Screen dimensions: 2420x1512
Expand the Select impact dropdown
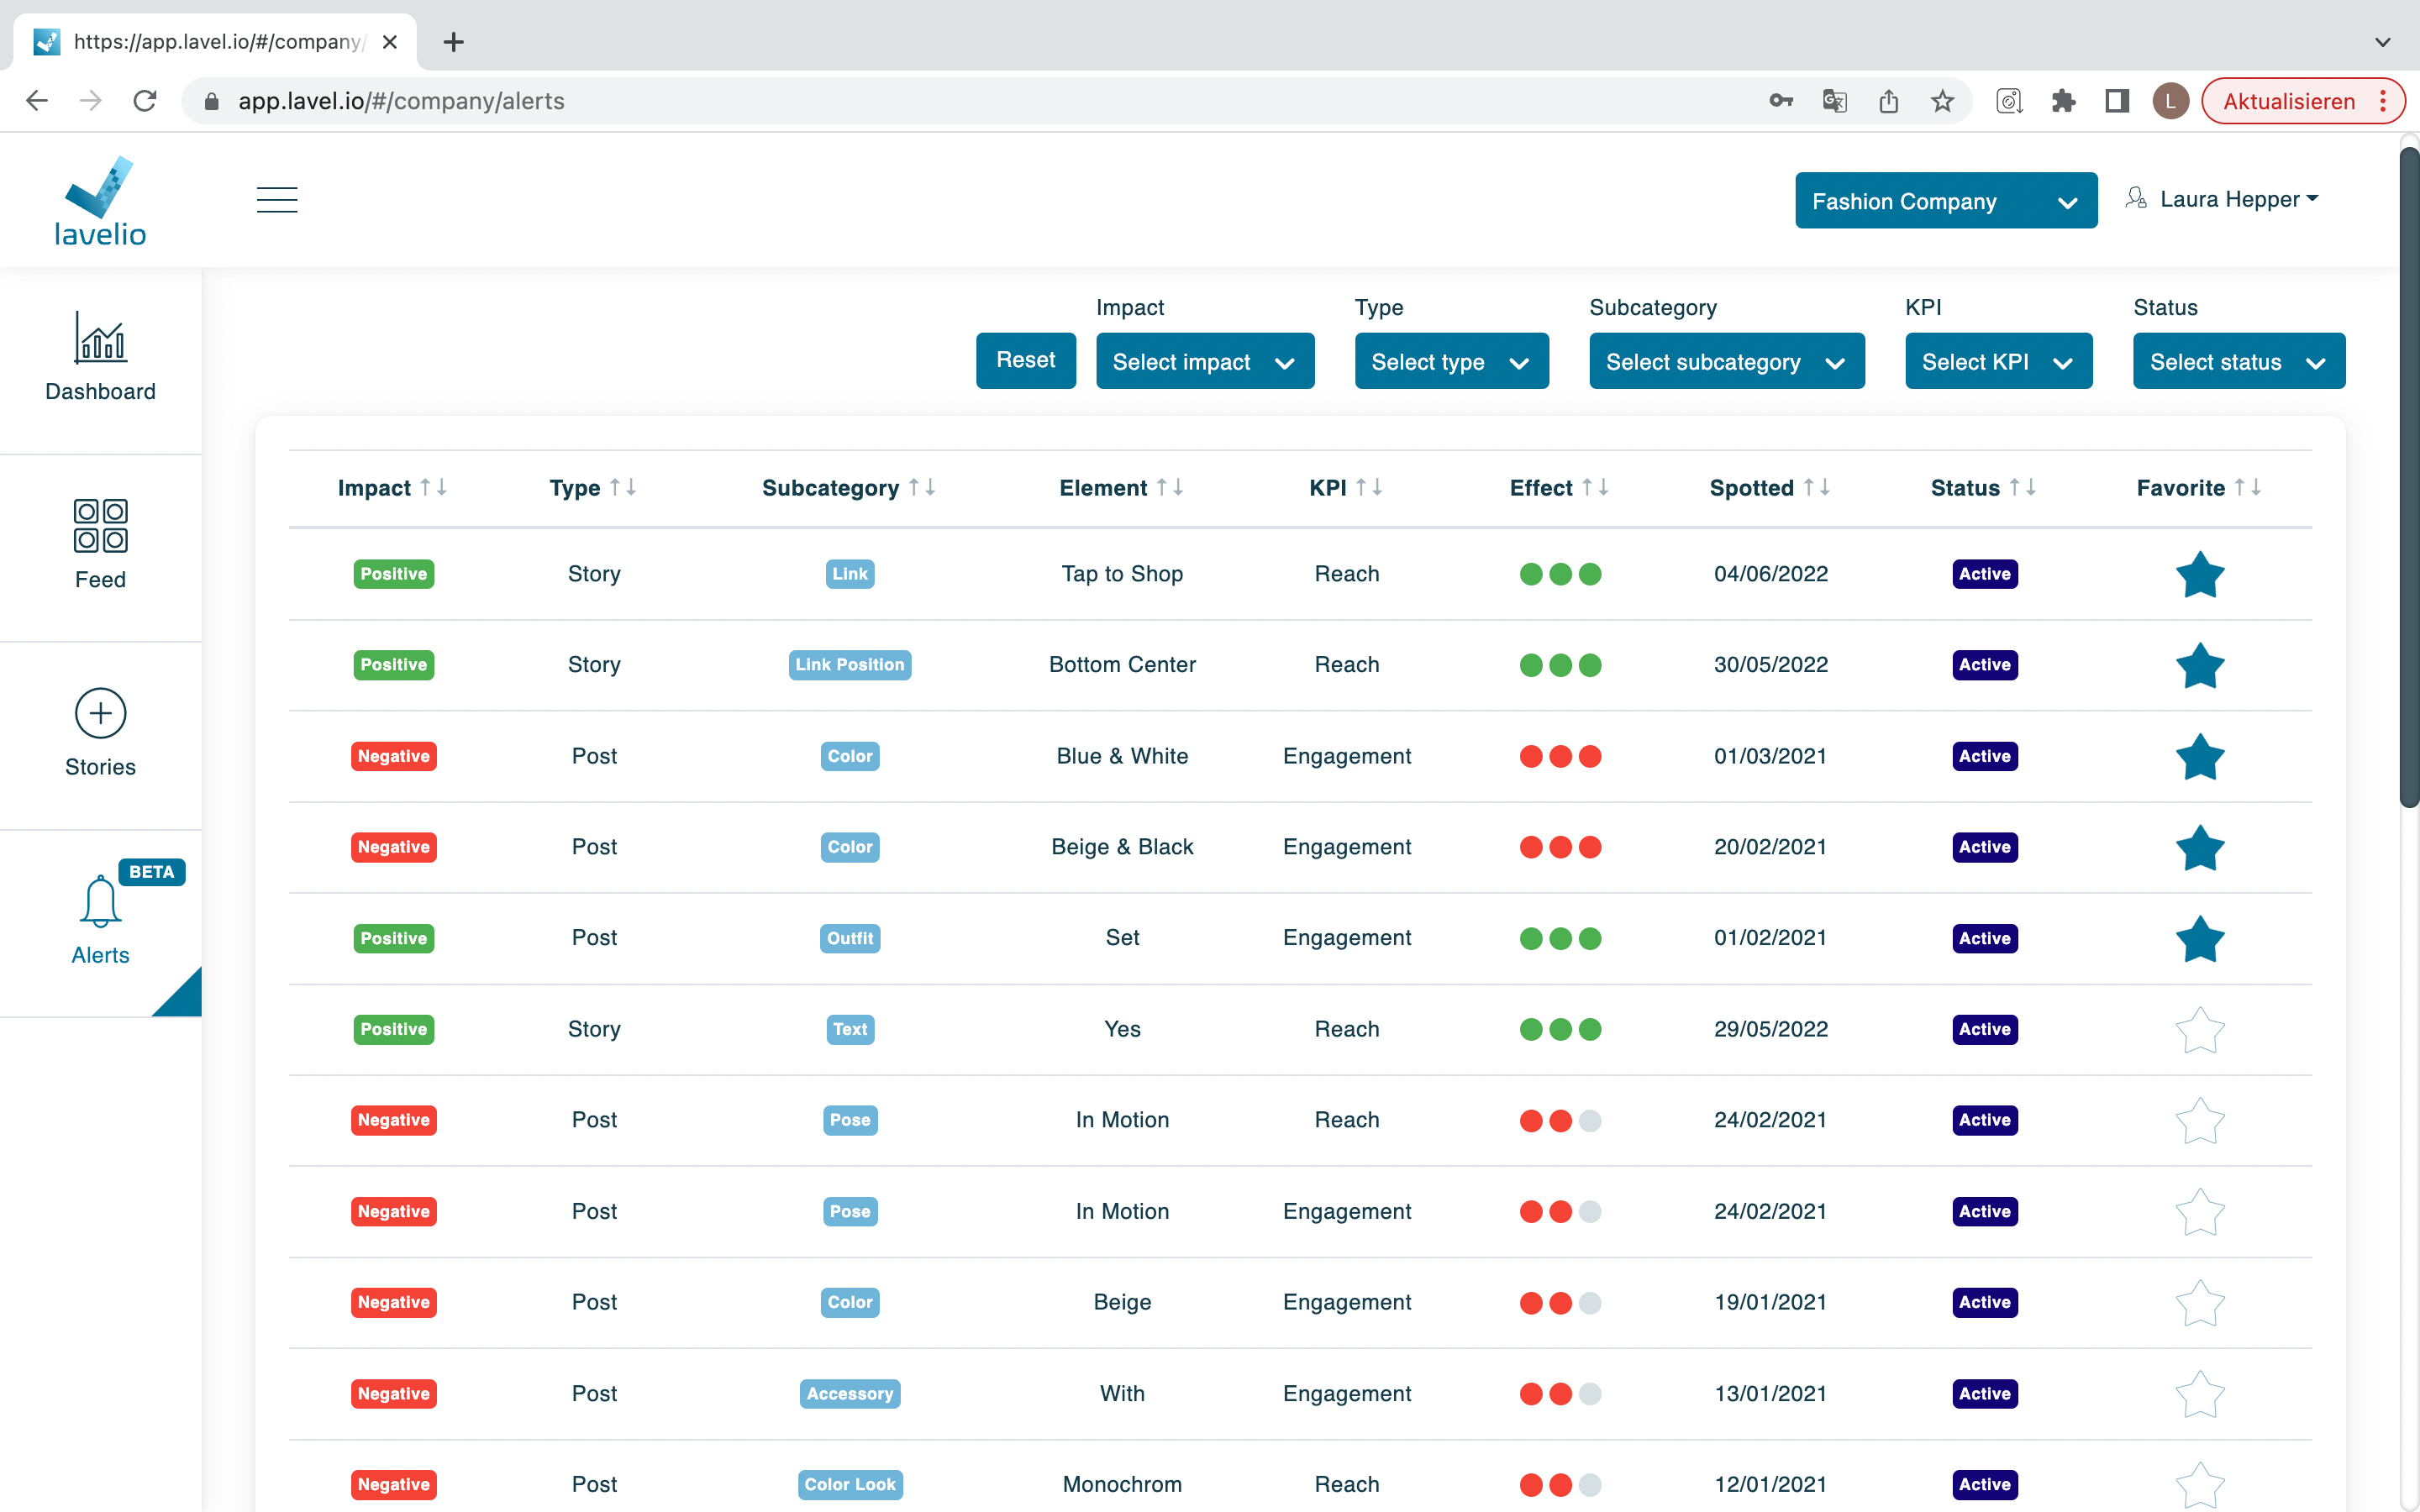[1204, 362]
